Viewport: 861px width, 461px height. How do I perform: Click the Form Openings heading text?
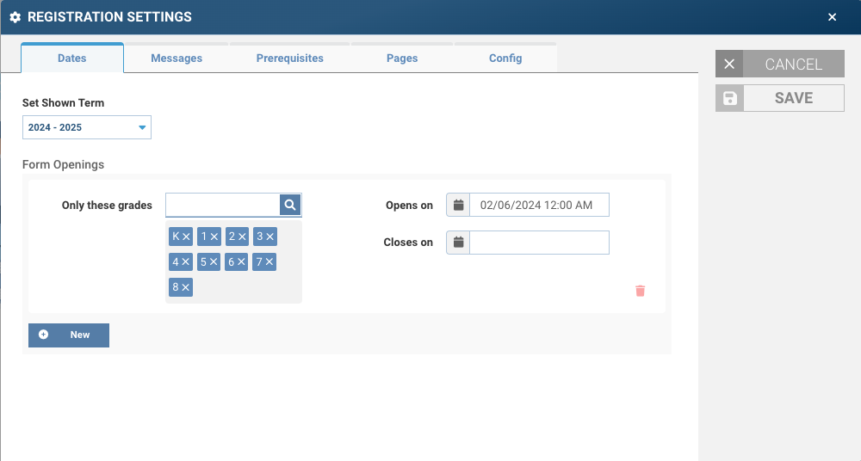(63, 164)
